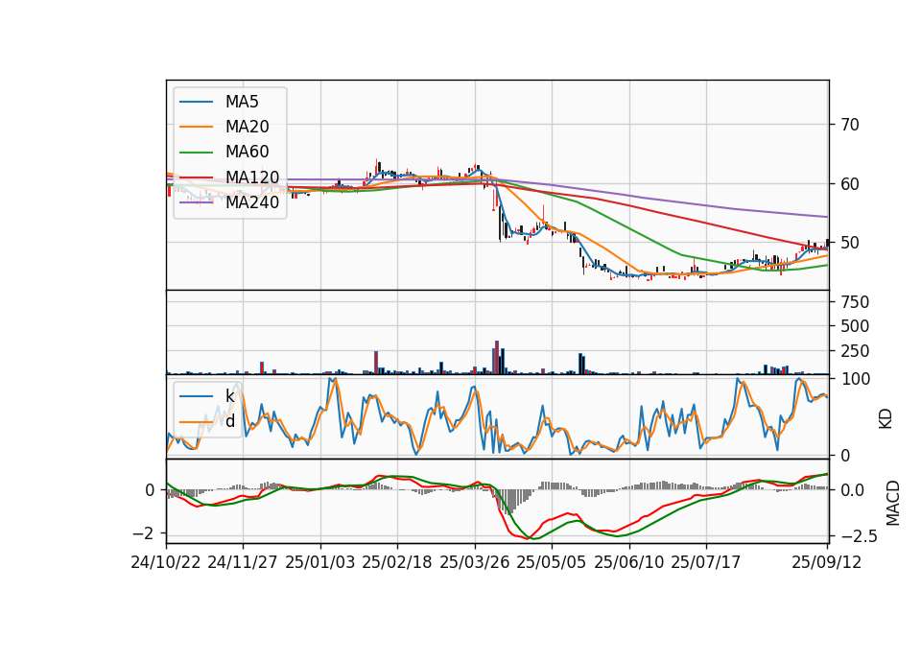Click the volume axis value 250

click(855, 351)
